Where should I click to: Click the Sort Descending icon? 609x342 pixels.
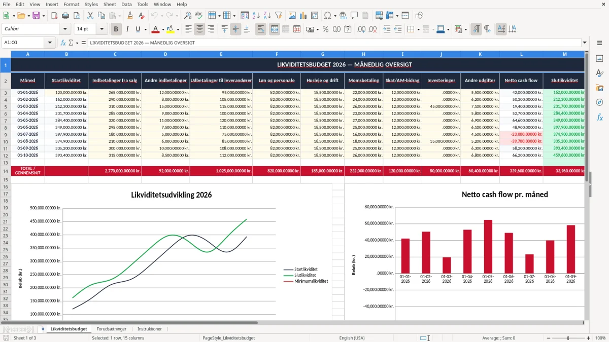(x=267, y=16)
